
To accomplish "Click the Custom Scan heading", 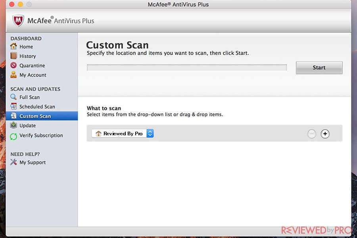I will [117, 45].
